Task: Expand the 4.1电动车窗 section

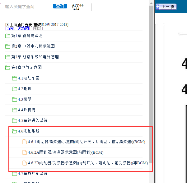Action: (29, 78)
